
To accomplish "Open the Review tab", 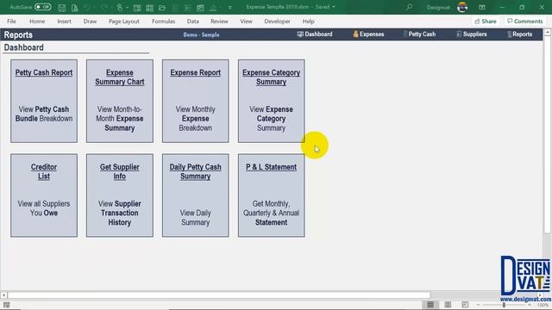I will (219, 21).
